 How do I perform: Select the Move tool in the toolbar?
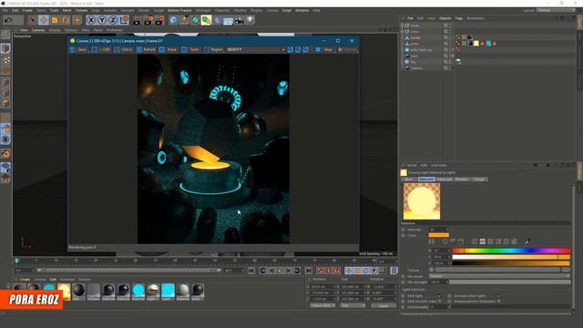[x=44, y=20]
